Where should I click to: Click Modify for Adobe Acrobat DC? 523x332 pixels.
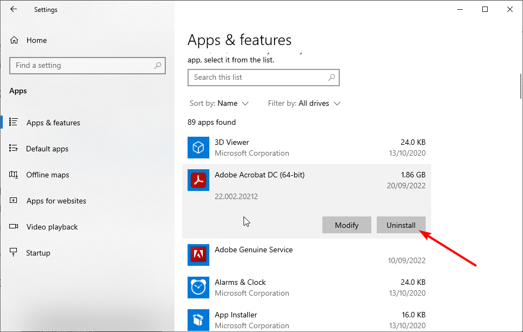click(346, 225)
